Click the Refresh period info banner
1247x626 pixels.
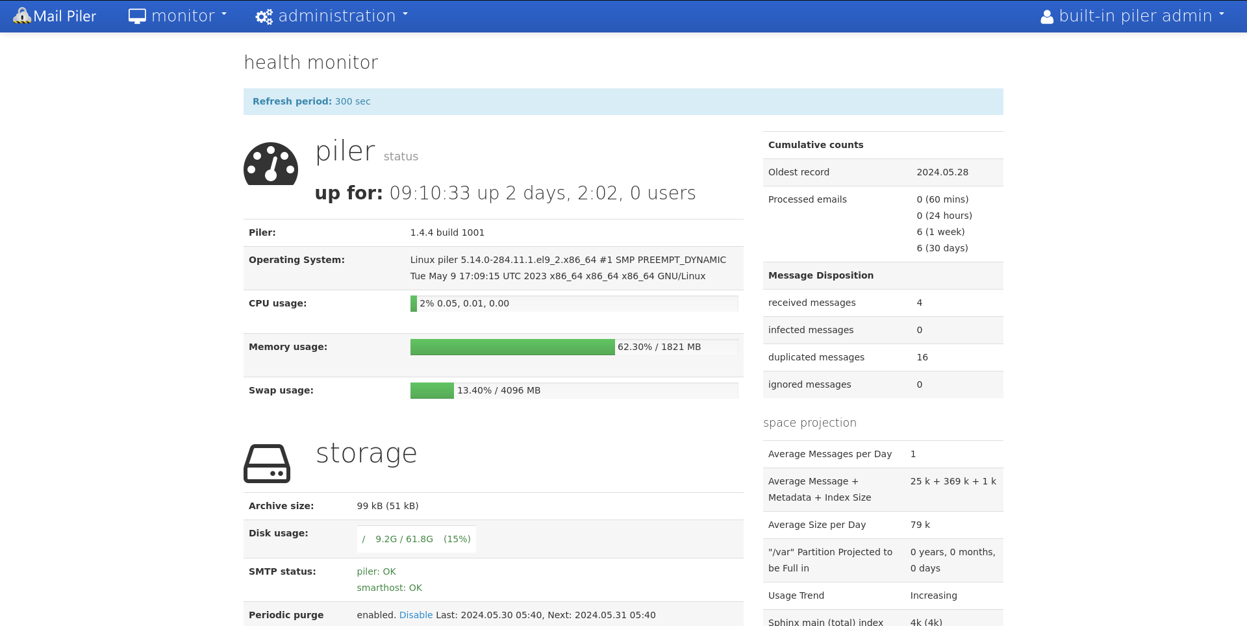[623, 101]
